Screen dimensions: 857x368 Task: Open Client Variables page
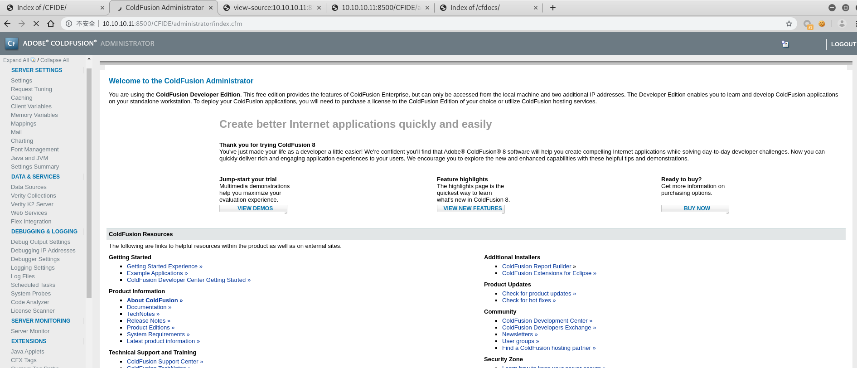tap(31, 107)
